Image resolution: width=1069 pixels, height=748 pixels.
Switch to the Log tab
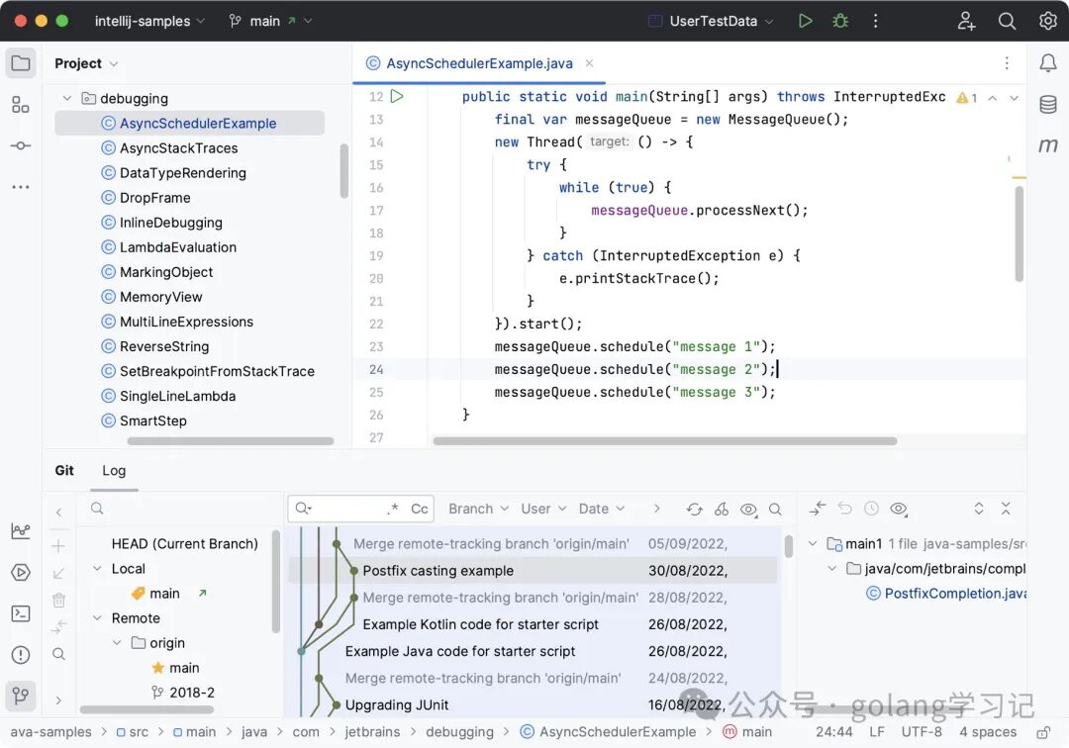pos(114,470)
